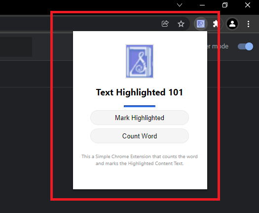Open the profile avatar menu
259x213 pixels.
[x=232, y=24]
